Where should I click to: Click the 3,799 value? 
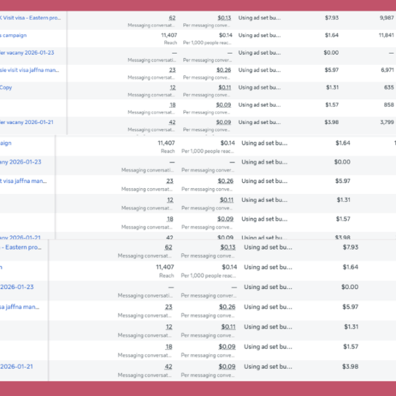385,121
